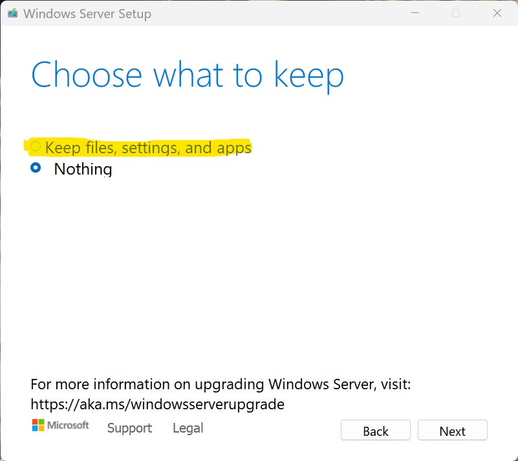Minimize the Windows Server Setup window
The width and height of the screenshot is (518, 461).
point(415,13)
